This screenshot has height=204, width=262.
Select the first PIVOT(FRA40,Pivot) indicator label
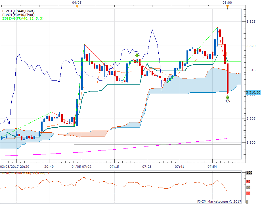[x=18, y=11]
